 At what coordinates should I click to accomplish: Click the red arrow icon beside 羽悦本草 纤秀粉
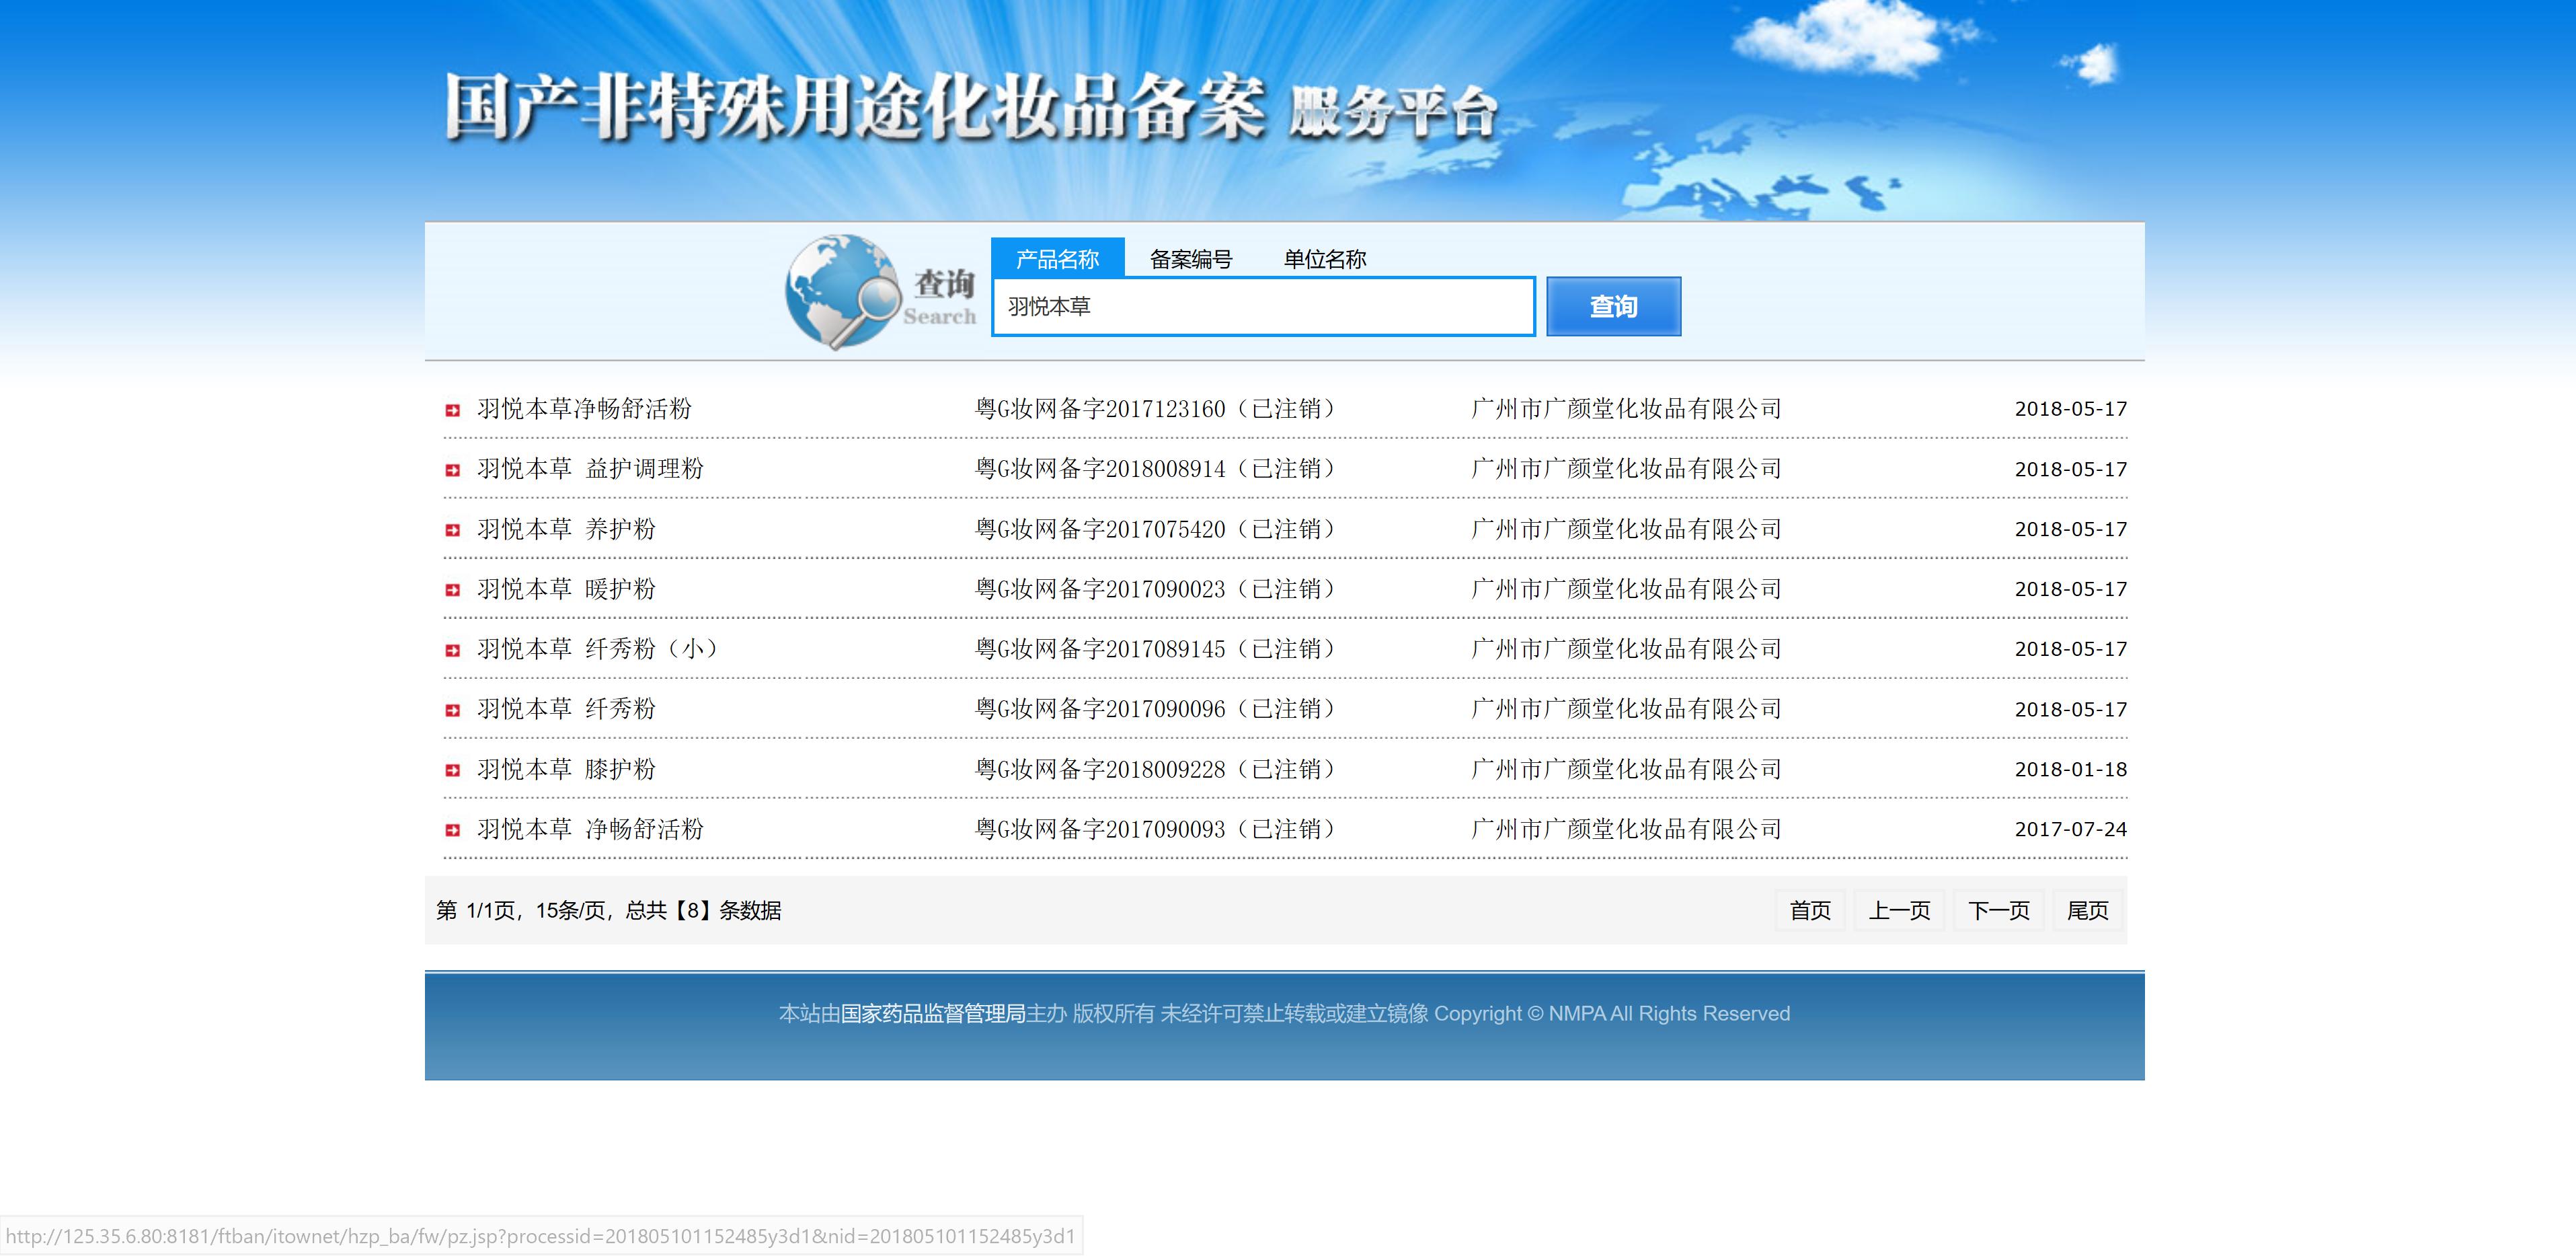pos(452,708)
